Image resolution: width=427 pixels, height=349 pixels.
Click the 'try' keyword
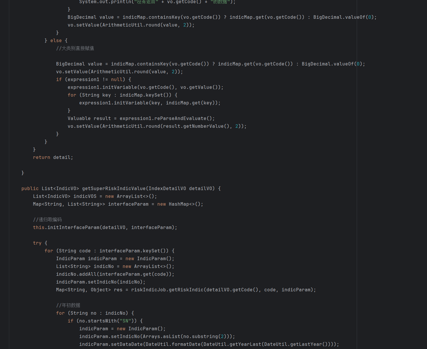tap(37, 243)
